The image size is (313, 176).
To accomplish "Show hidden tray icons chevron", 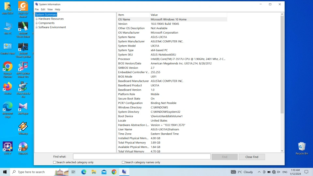I will [x=259, y=172].
